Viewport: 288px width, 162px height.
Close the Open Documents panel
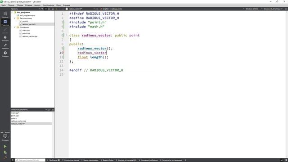click(53, 110)
